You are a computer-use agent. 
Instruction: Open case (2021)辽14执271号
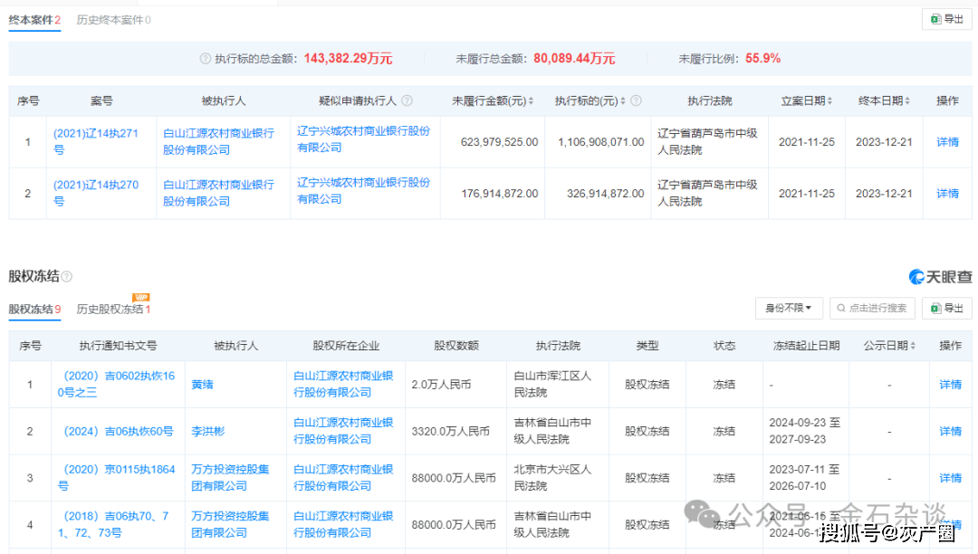(x=96, y=141)
